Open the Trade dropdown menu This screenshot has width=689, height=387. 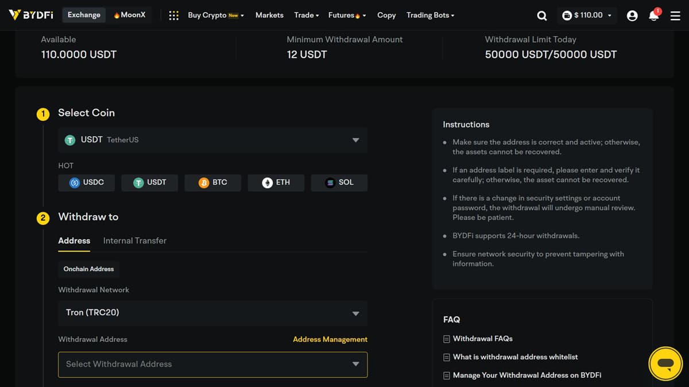306,15
